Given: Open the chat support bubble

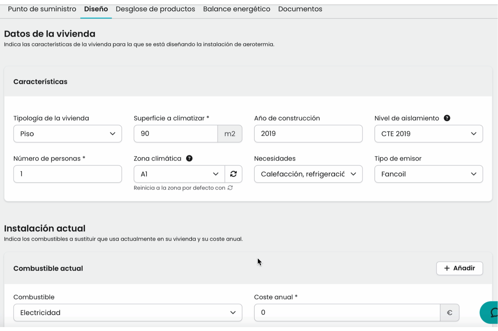Looking at the screenshot, I should (490, 312).
